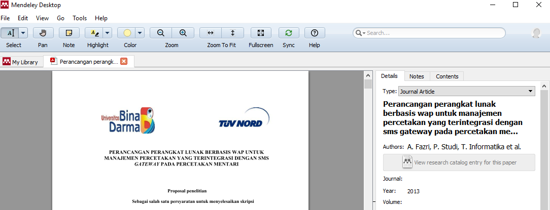
Task: Select the text Select tool
Action: [10, 33]
